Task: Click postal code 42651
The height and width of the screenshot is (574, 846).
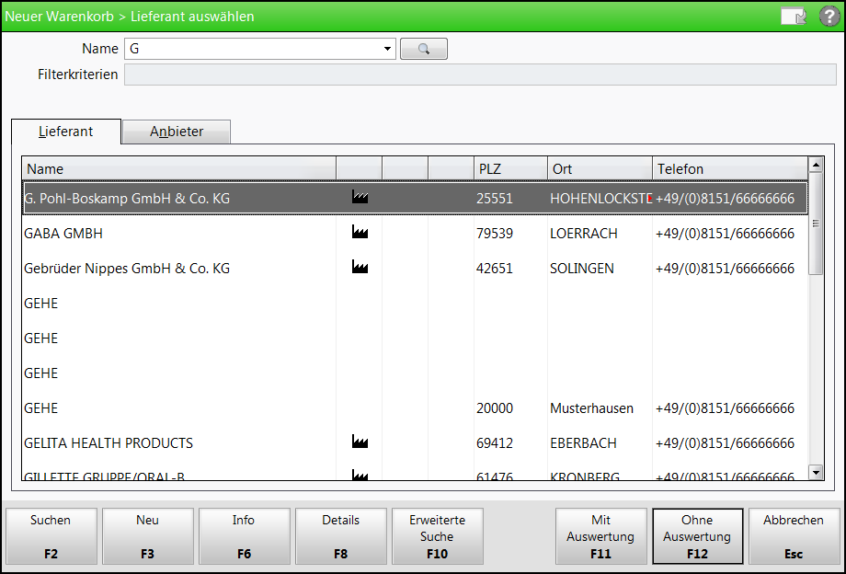Action: (x=494, y=268)
